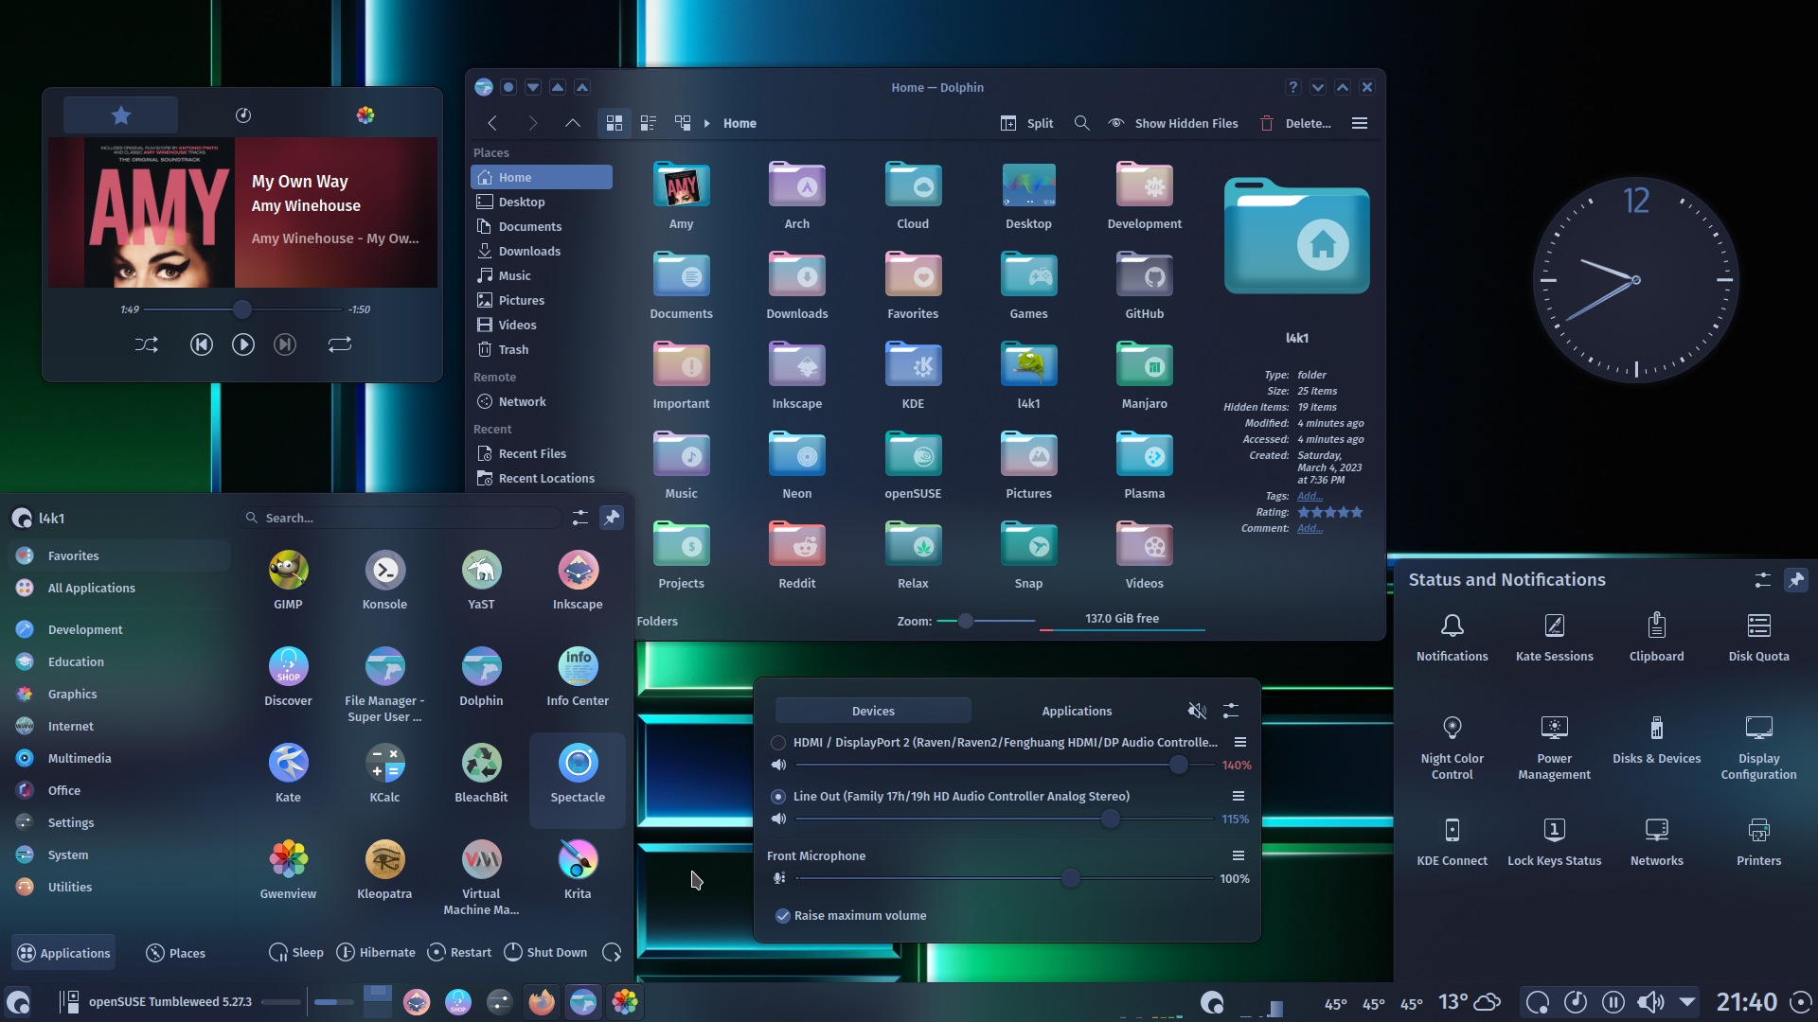Open the recent history tab in media player
The width and height of the screenshot is (1818, 1022).
click(x=243, y=115)
